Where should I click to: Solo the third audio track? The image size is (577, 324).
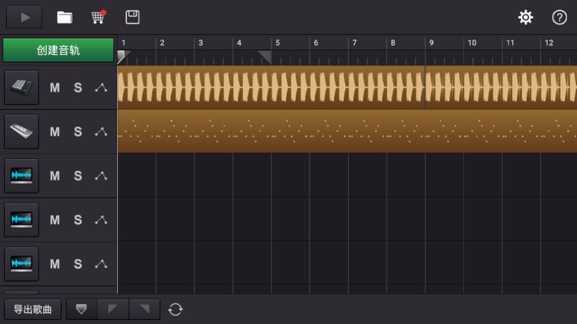[78, 264]
